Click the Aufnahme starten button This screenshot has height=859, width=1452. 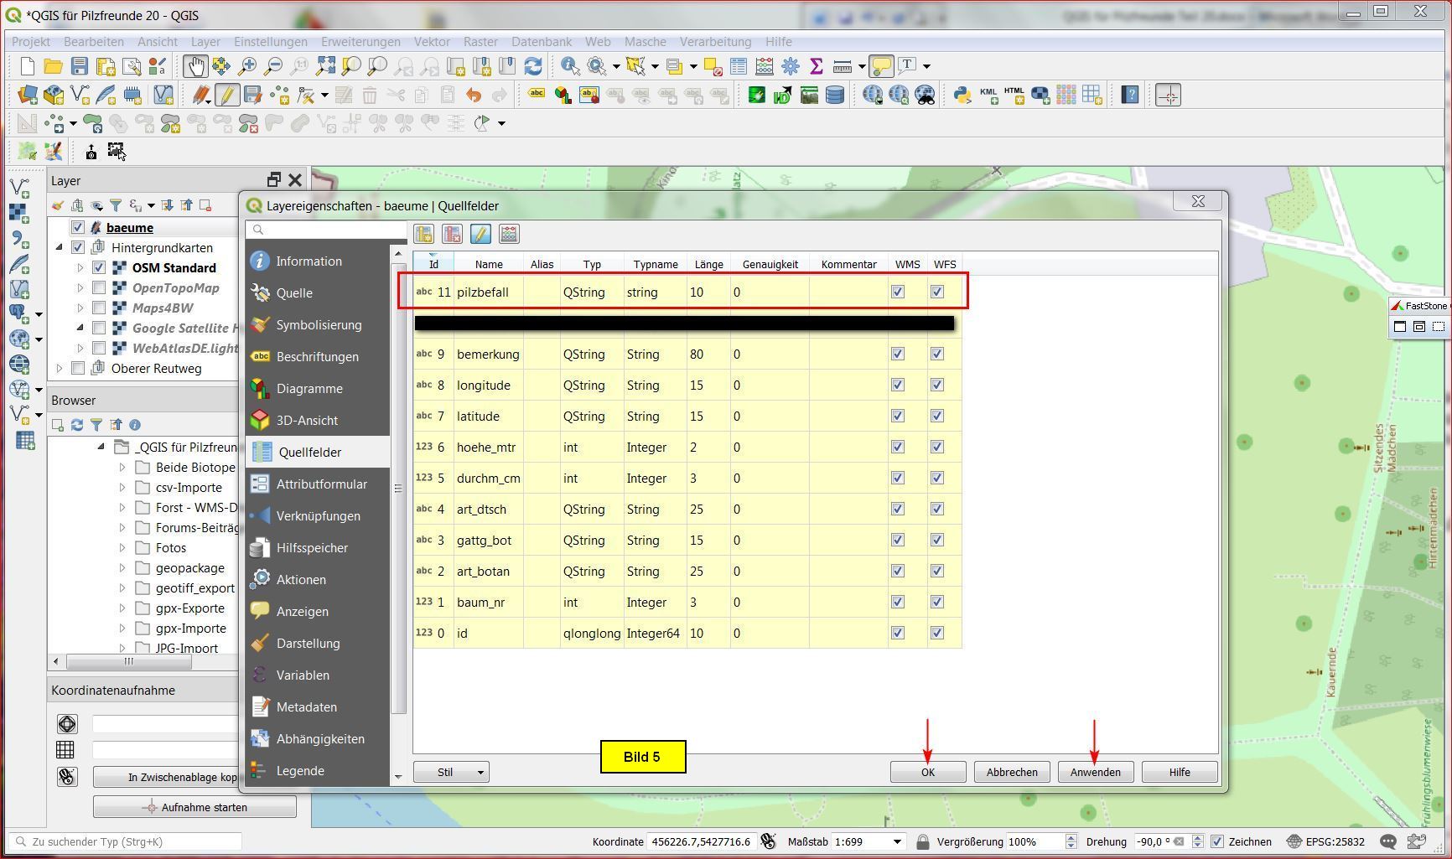pos(194,807)
